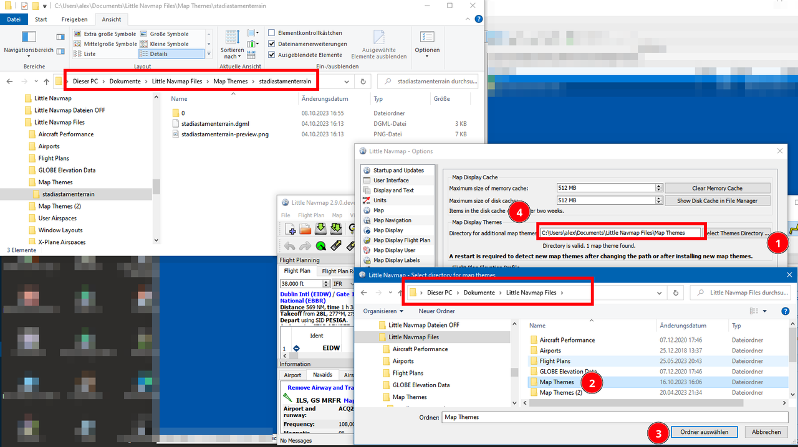Click Little Navmap redo arrow icon
Screen dimensions: 798x447
(305, 245)
